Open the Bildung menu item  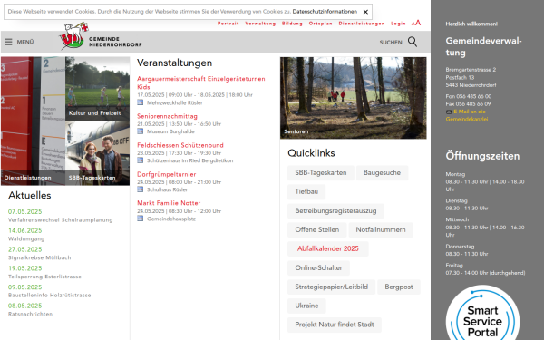point(292,24)
